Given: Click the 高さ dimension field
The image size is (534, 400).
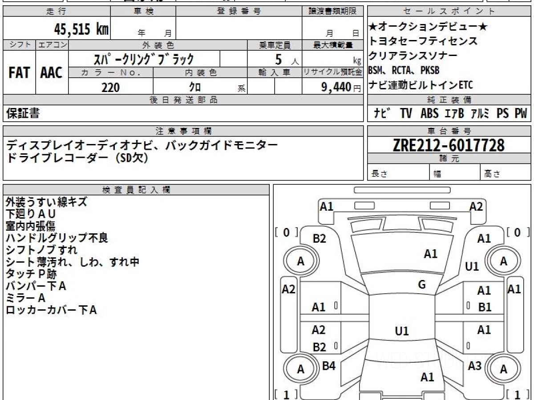Looking at the screenshot, I should [506, 172].
